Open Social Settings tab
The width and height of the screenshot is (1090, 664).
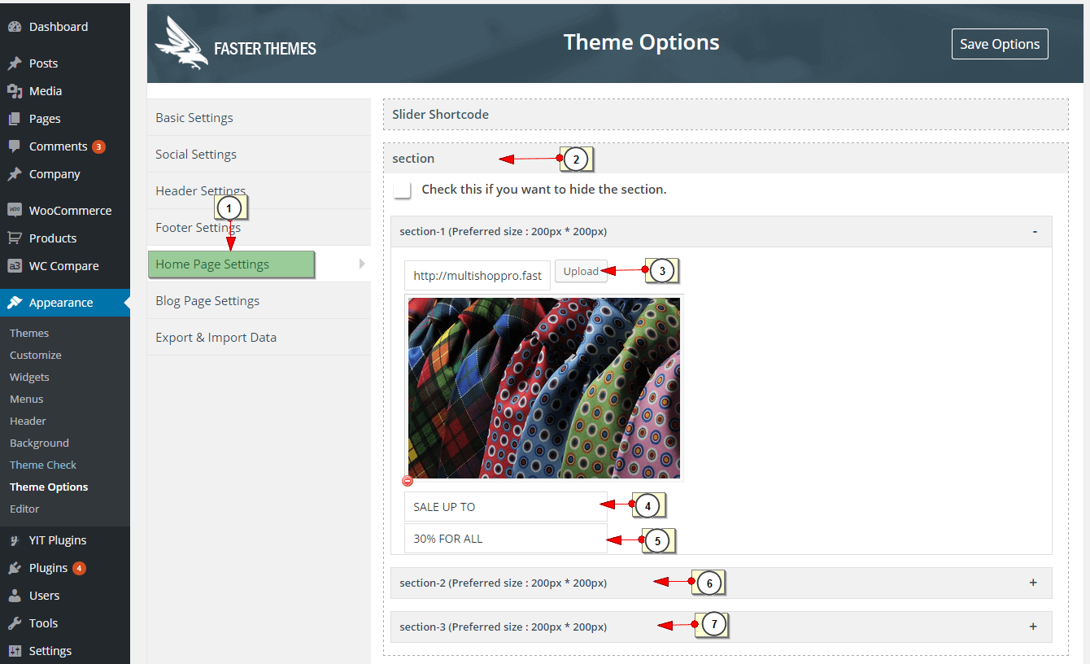(259, 155)
